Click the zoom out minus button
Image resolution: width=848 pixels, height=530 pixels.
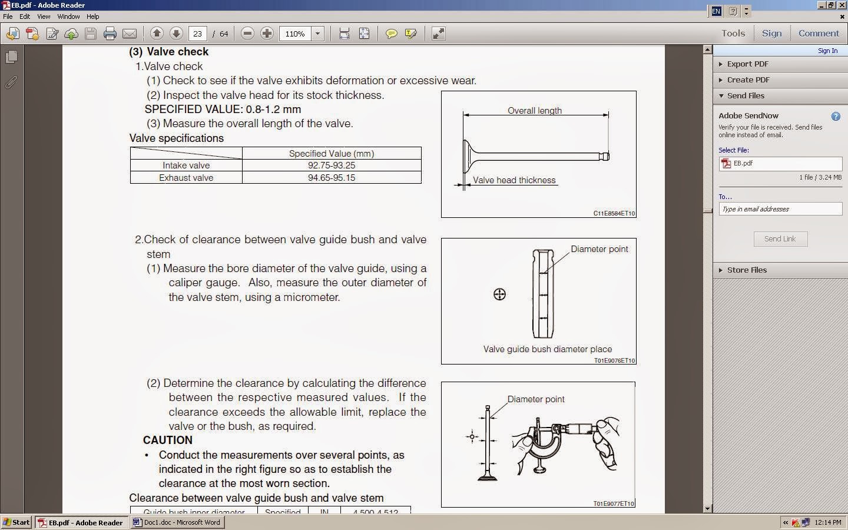(248, 34)
